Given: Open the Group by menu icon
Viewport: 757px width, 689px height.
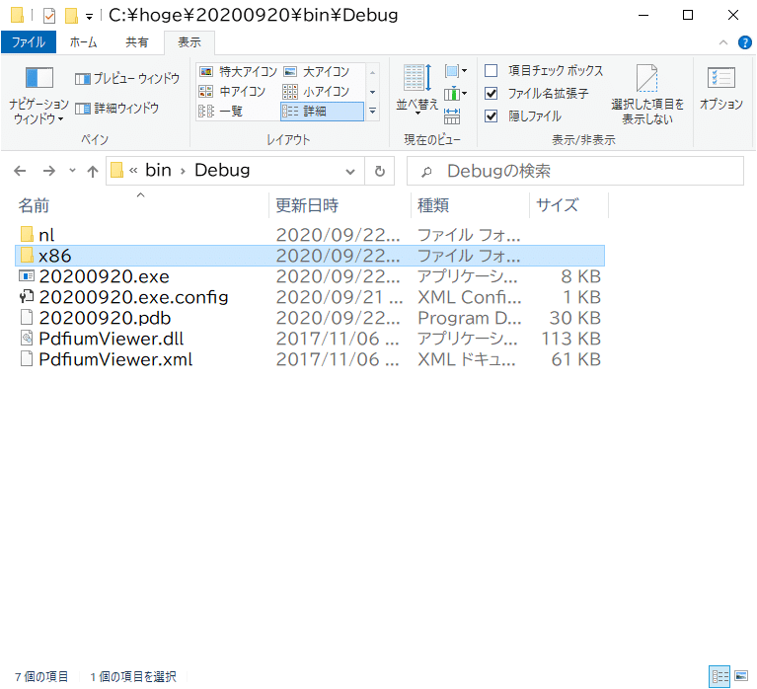Looking at the screenshot, I should pyautogui.click(x=456, y=71).
